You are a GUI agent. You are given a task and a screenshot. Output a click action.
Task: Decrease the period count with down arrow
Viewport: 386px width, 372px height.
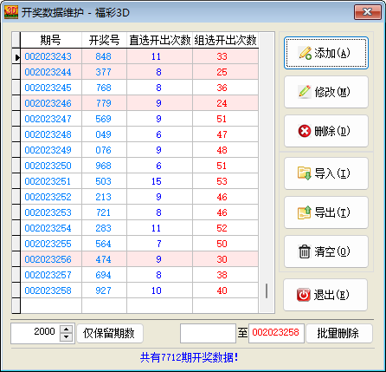tap(67, 337)
